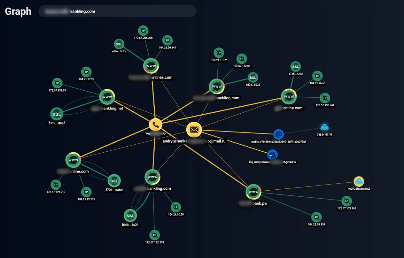404x258 pixels.
Task: Click the SSL node e9be...5c2e
Action: [119, 44]
